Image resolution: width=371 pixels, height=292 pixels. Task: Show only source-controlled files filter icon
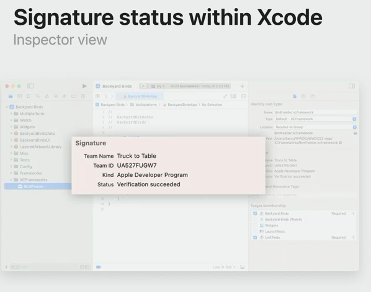coord(87,267)
